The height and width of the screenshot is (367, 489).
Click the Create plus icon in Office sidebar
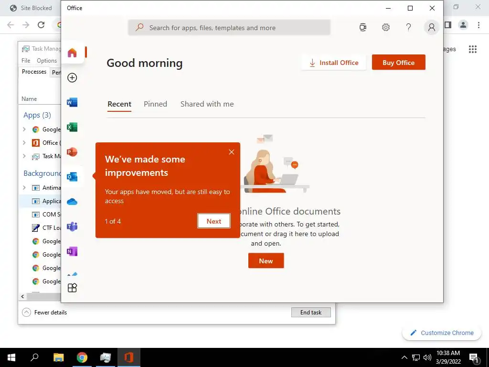(72, 77)
